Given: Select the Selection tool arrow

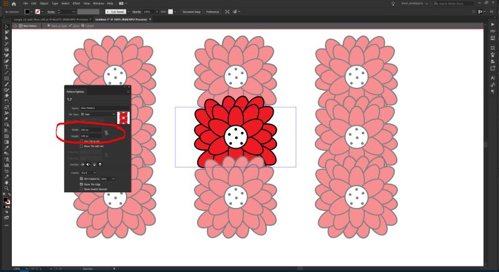Looking at the screenshot, I should [x=6, y=26].
